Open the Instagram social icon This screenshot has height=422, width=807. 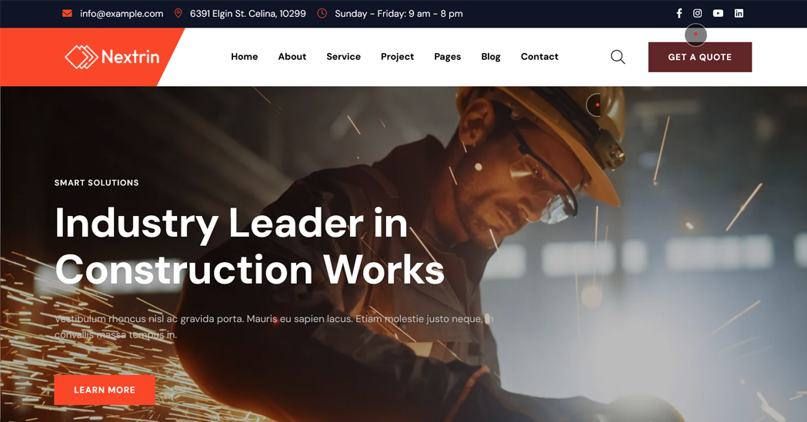tap(698, 13)
